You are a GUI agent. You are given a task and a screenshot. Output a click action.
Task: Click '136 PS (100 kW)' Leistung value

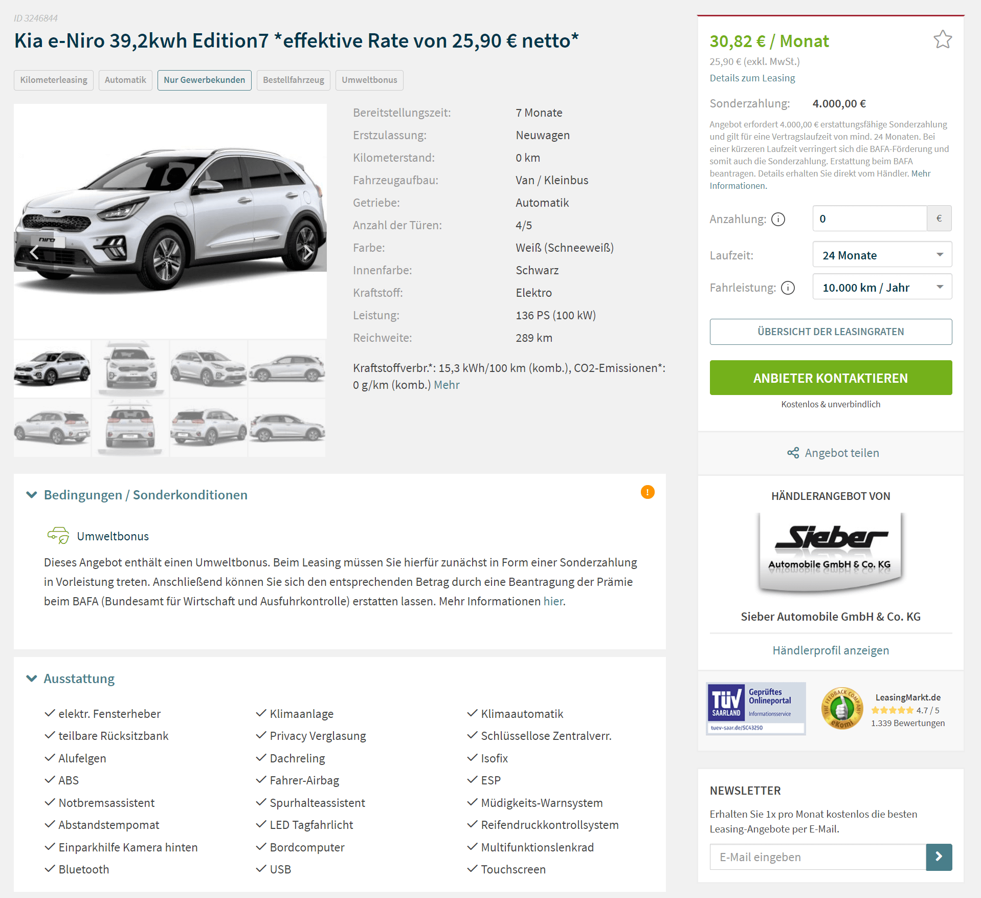556,315
